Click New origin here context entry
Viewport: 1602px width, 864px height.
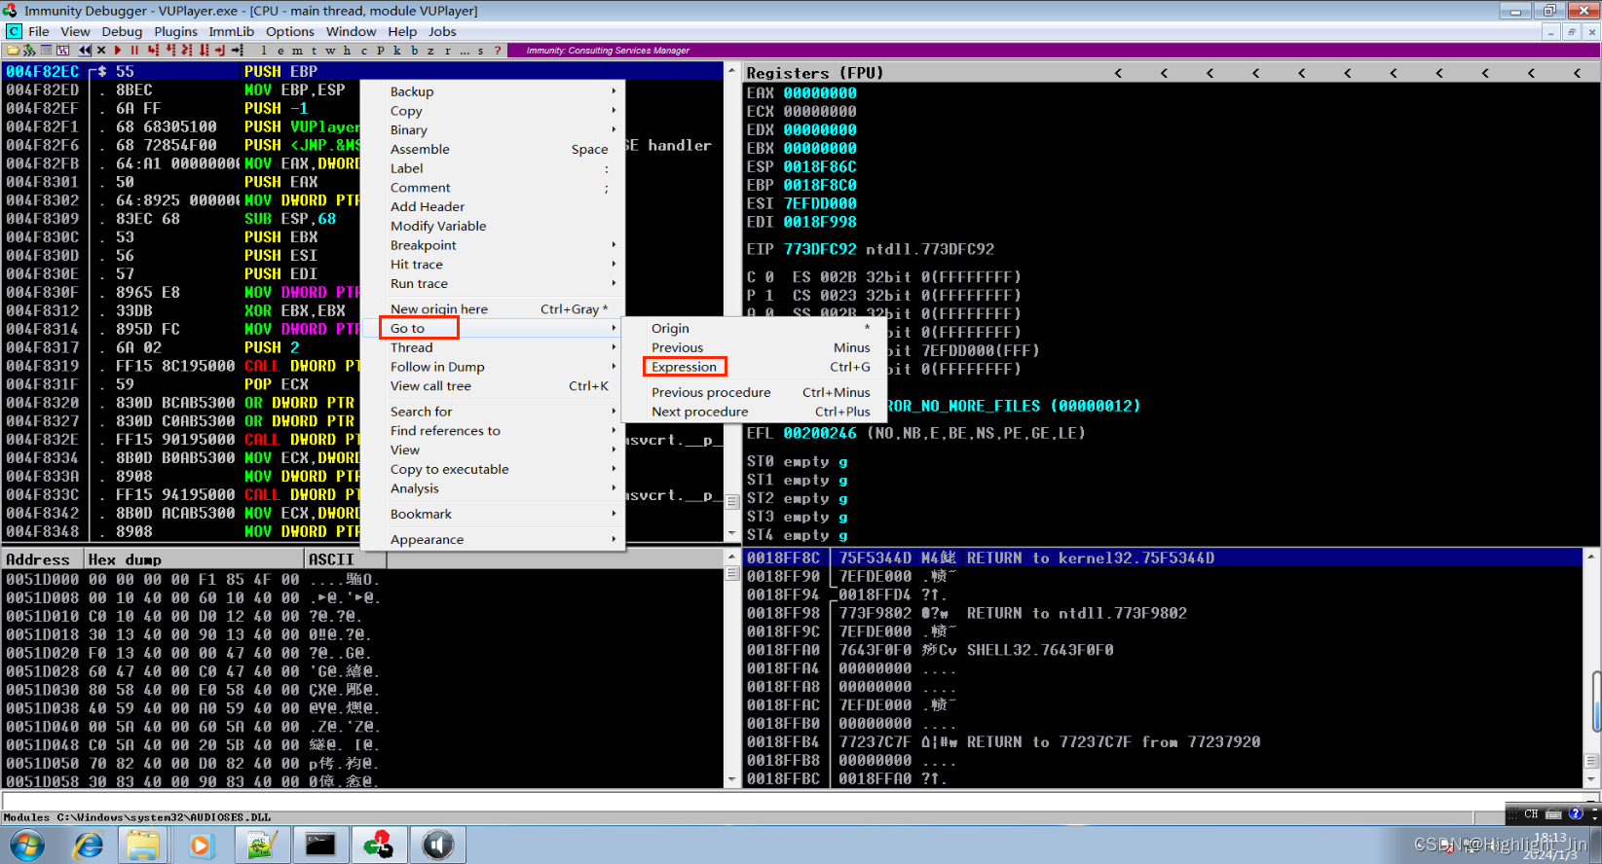tap(439, 308)
